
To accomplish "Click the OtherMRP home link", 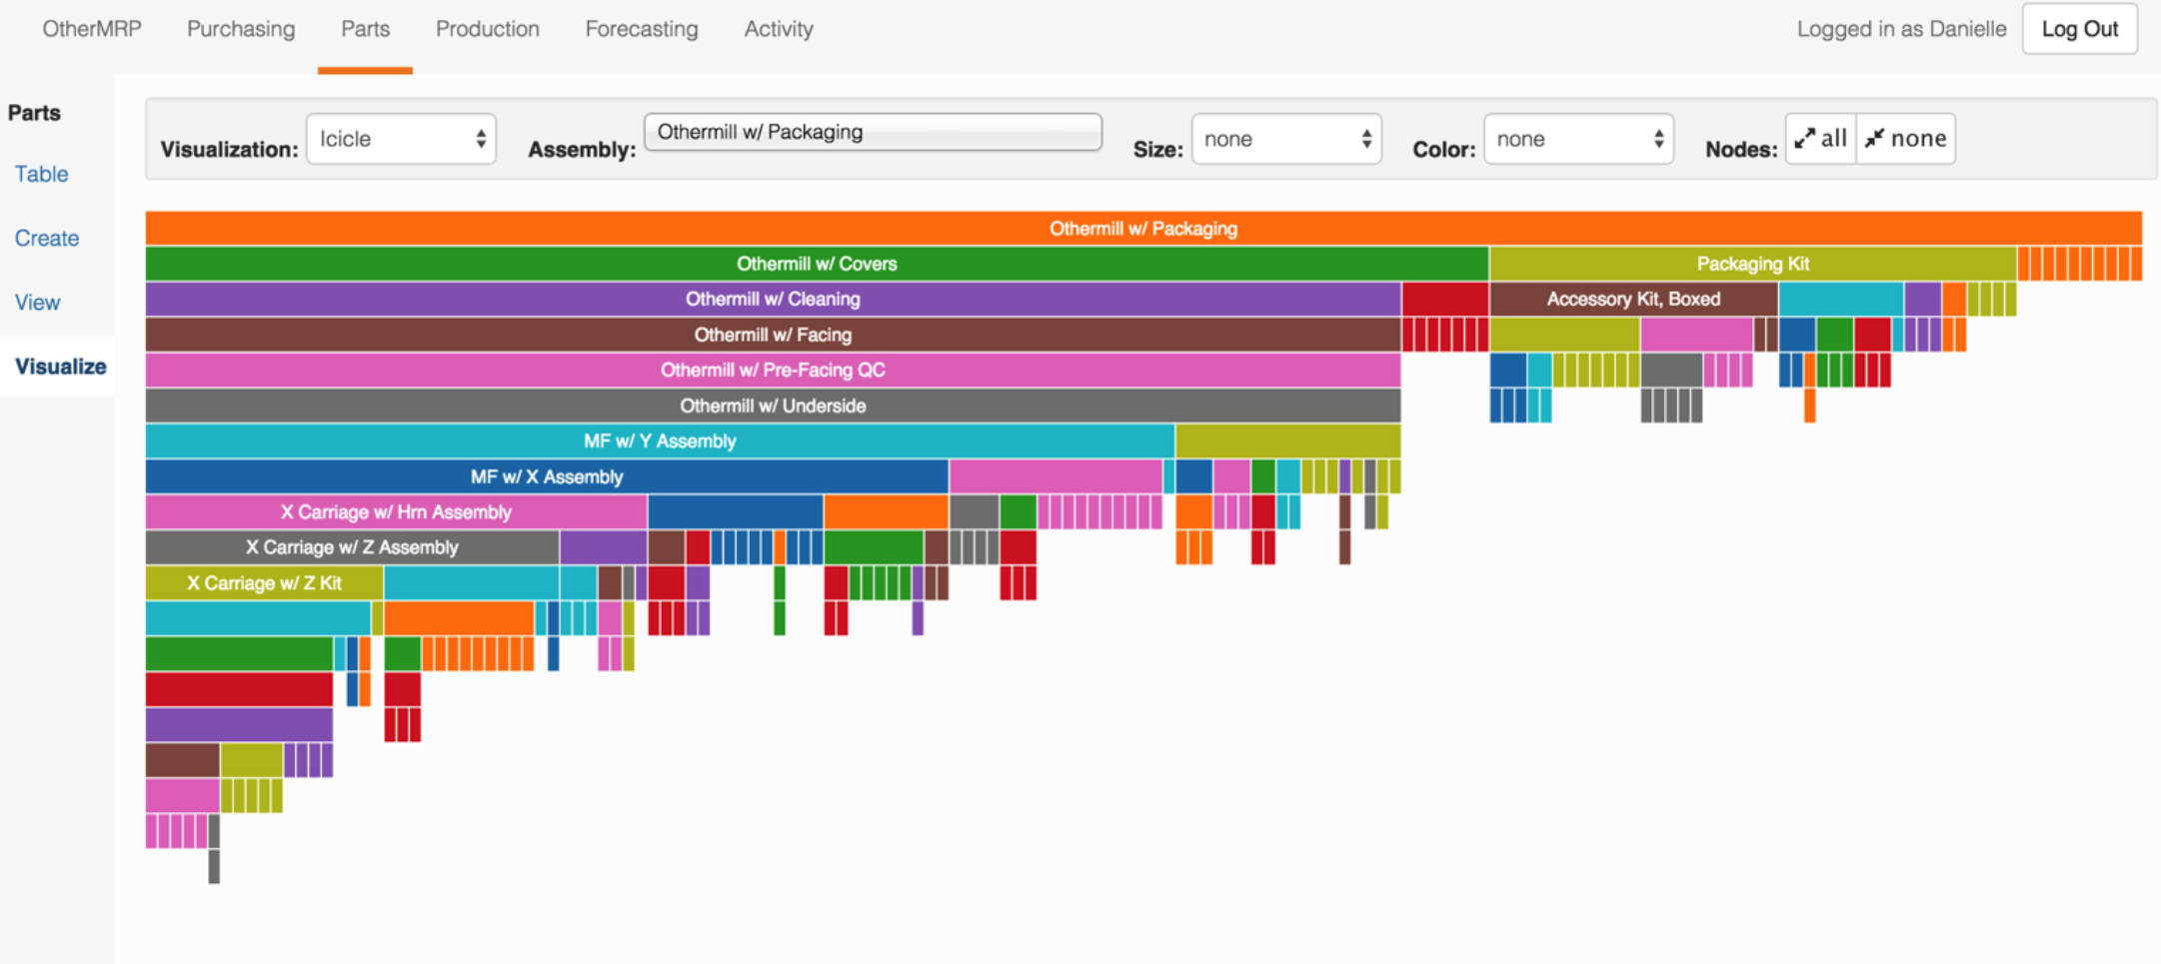I will pos(91,29).
